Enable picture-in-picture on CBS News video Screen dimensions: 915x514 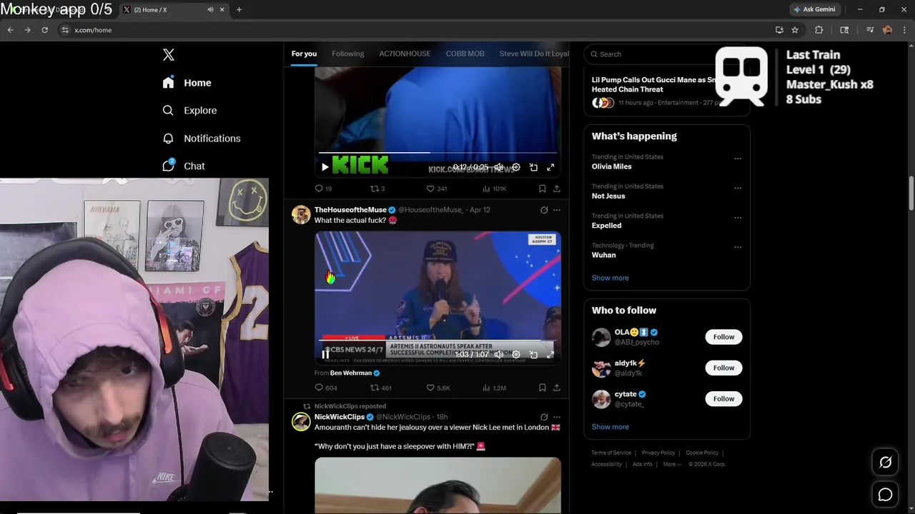533,354
